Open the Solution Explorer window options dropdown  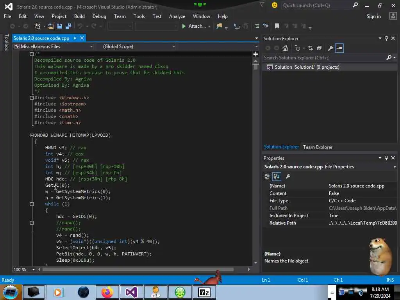pos(380,38)
